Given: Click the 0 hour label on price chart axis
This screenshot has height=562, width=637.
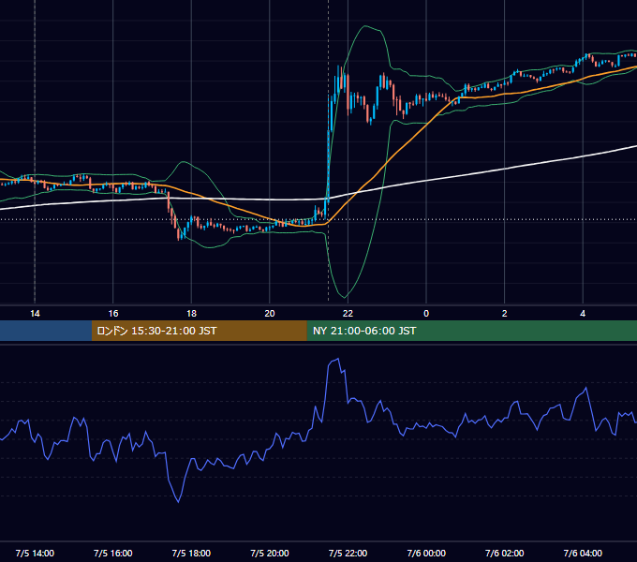Looking at the screenshot, I should [x=426, y=314].
